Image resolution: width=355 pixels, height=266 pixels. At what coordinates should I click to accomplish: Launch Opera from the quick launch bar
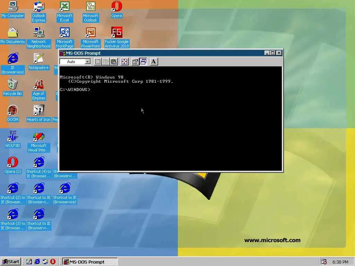tap(53, 262)
